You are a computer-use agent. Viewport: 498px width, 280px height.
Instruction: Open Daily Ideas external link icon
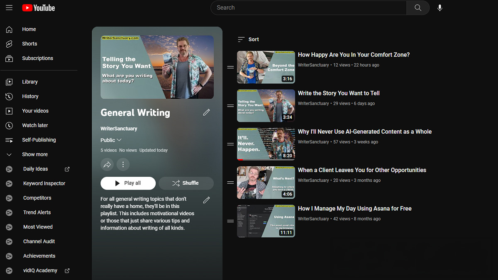point(67,169)
